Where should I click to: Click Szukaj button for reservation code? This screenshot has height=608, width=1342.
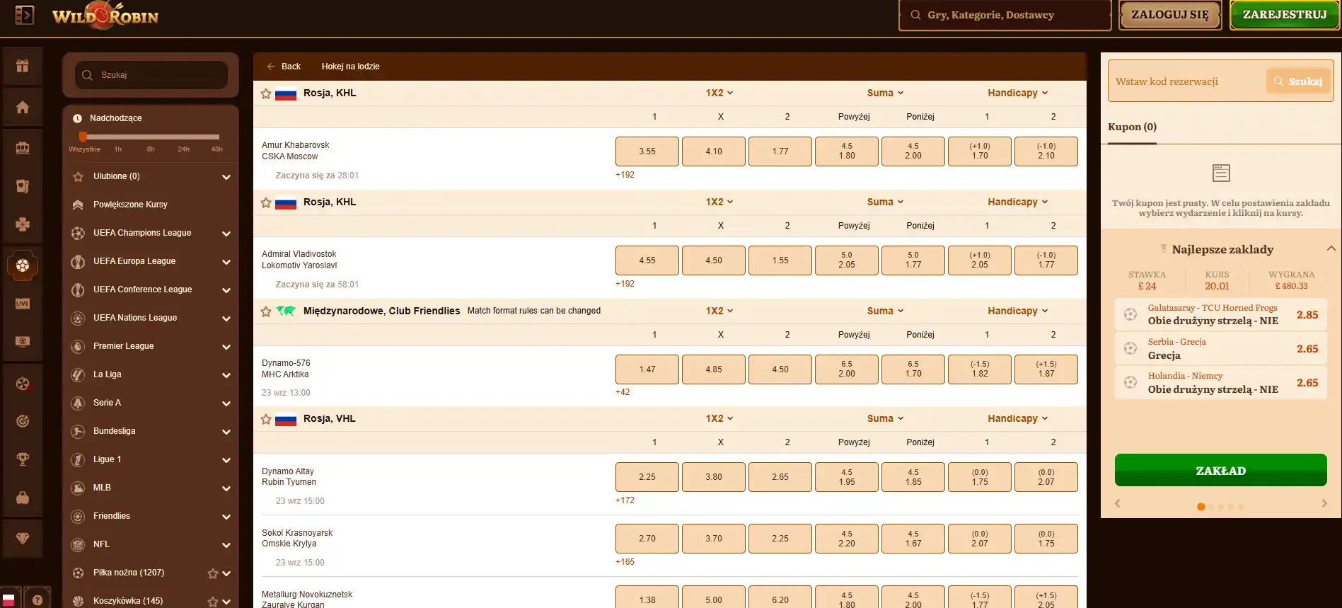tap(1299, 81)
